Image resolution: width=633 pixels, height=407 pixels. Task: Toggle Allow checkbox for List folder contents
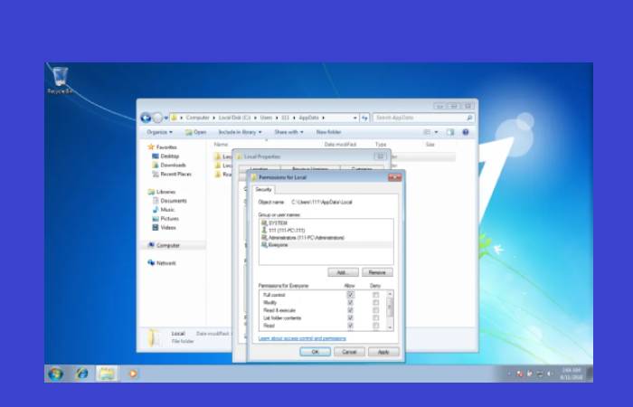350,317
